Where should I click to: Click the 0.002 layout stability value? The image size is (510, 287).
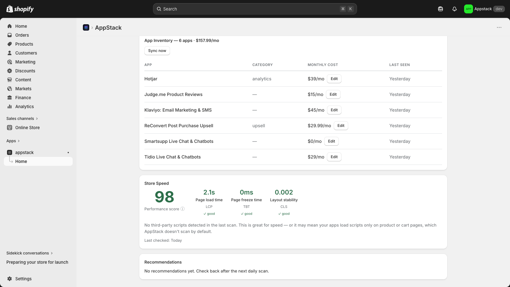pyautogui.click(x=284, y=192)
